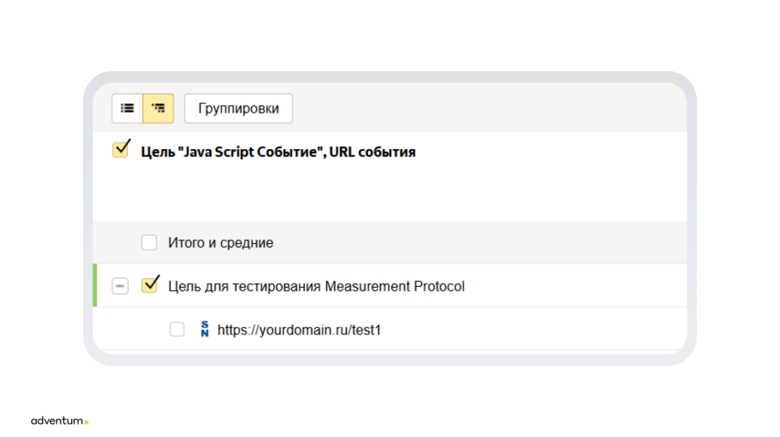Click the adventum logo
Image resolution: width=780 pixels, height=437 pixels.
click(x=58, y=420)
